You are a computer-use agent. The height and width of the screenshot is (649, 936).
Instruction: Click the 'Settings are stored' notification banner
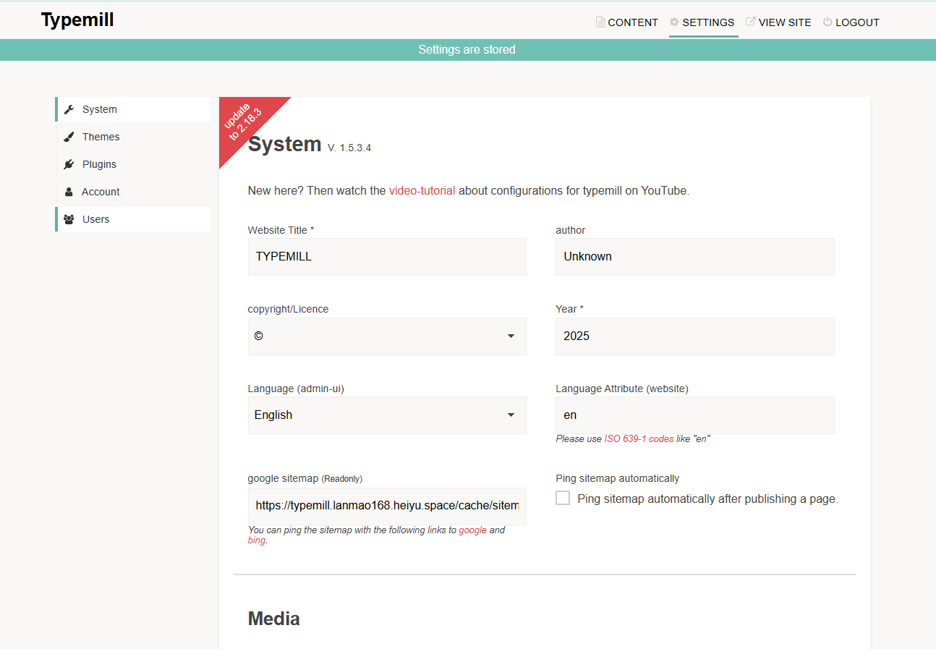(467, 50)
